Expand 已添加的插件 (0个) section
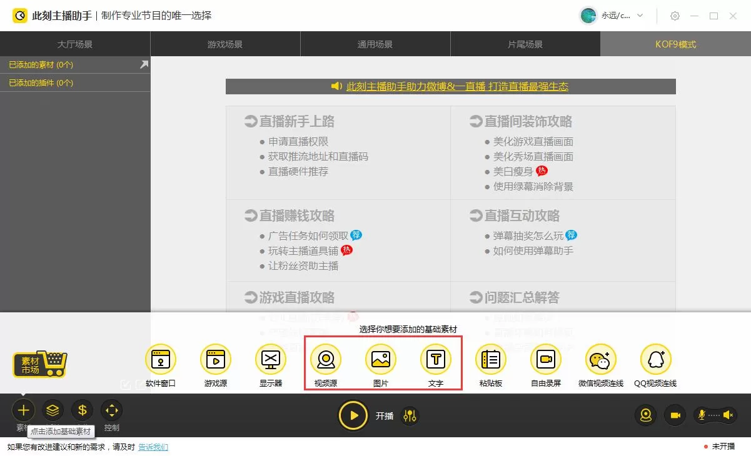The height and width of the screenshot is (456, 751). (x=75, y=83)
